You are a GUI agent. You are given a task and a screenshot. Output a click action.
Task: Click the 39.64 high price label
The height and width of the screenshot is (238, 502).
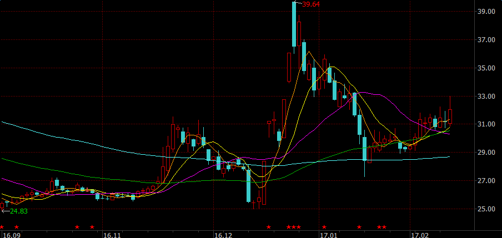coord(310,4)
